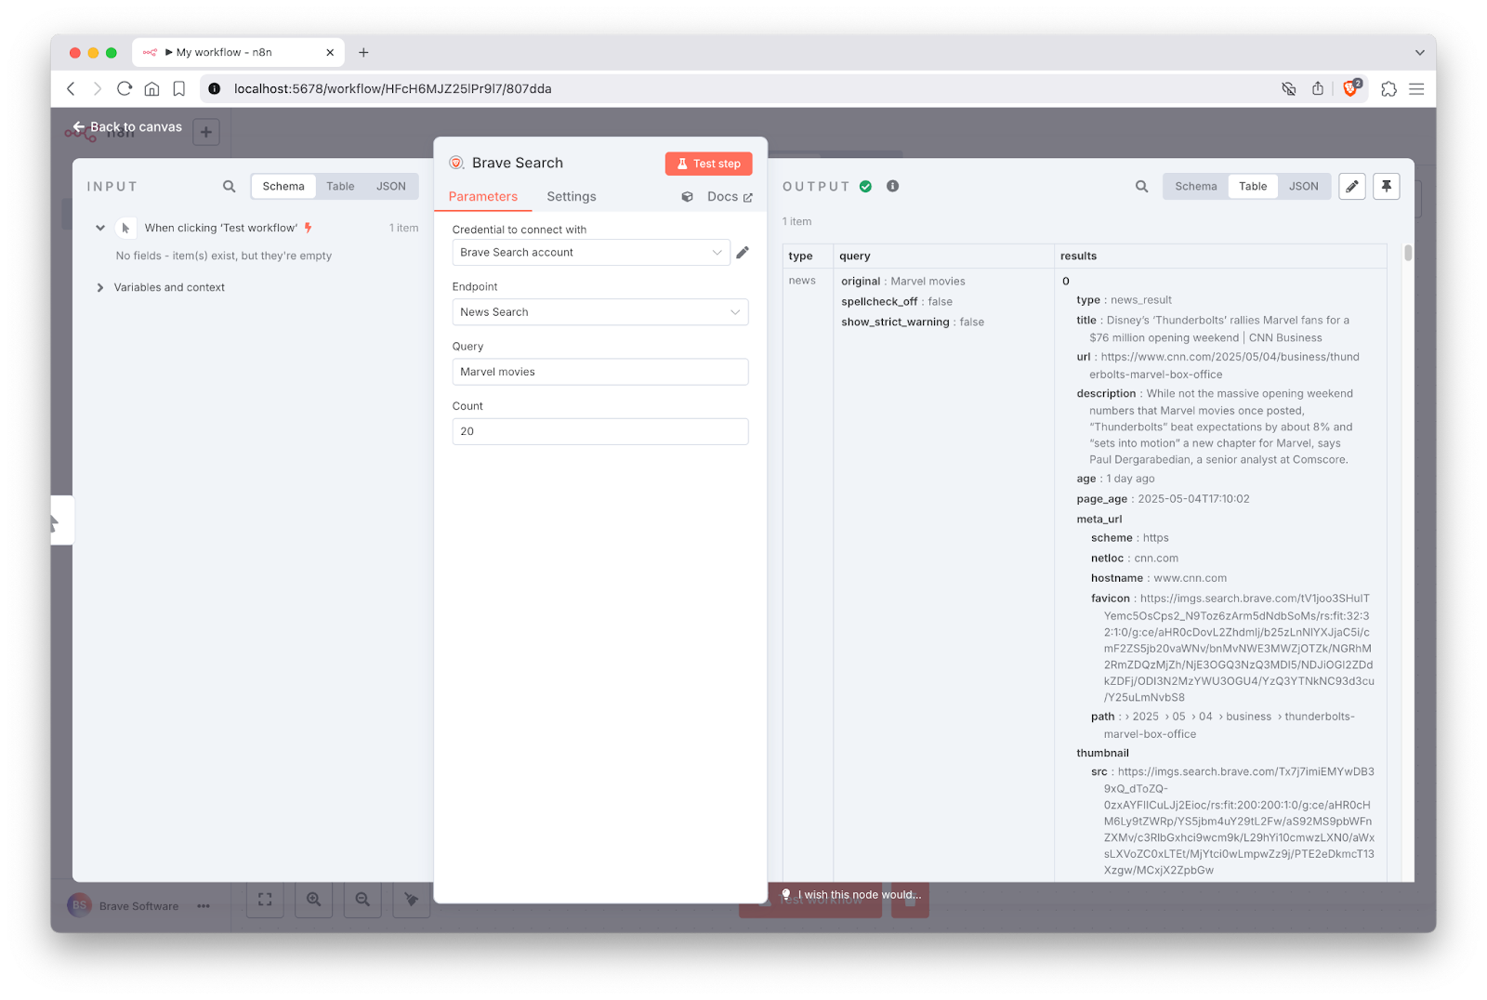Open the Credential dropdown for Brave Search account

591,252
